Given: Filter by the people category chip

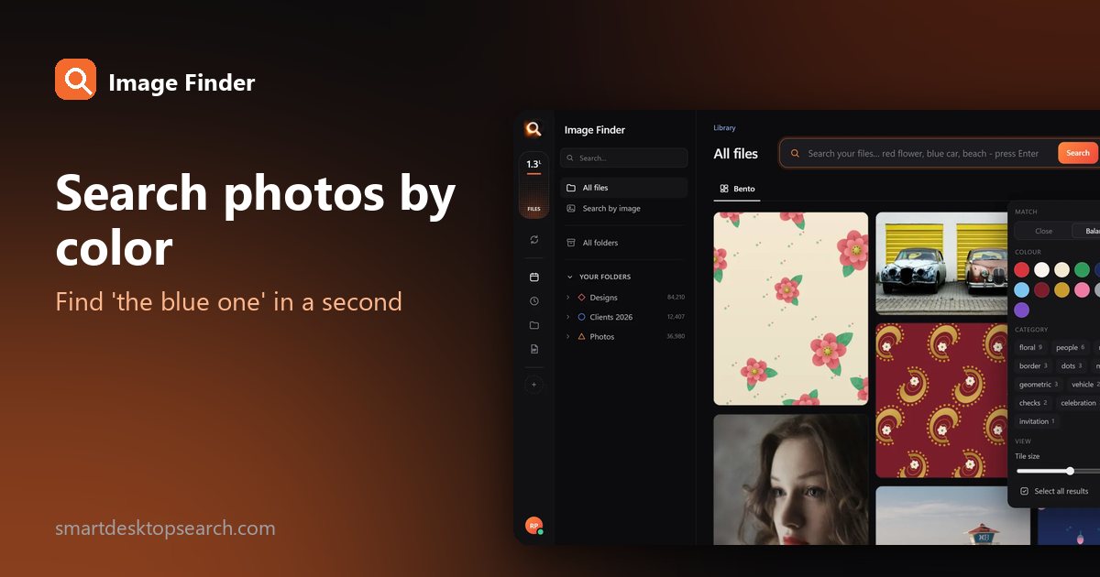Looking at the screenshot, I should click(x=1070, y=347).
